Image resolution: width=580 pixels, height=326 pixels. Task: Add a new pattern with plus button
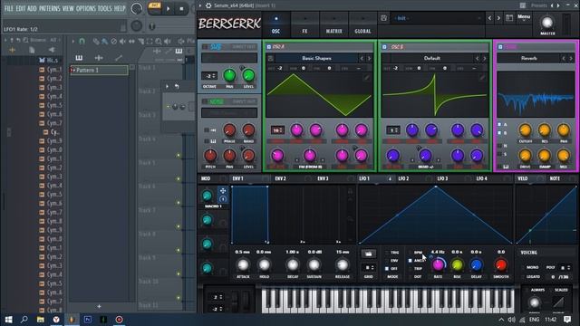coord(99,306)
